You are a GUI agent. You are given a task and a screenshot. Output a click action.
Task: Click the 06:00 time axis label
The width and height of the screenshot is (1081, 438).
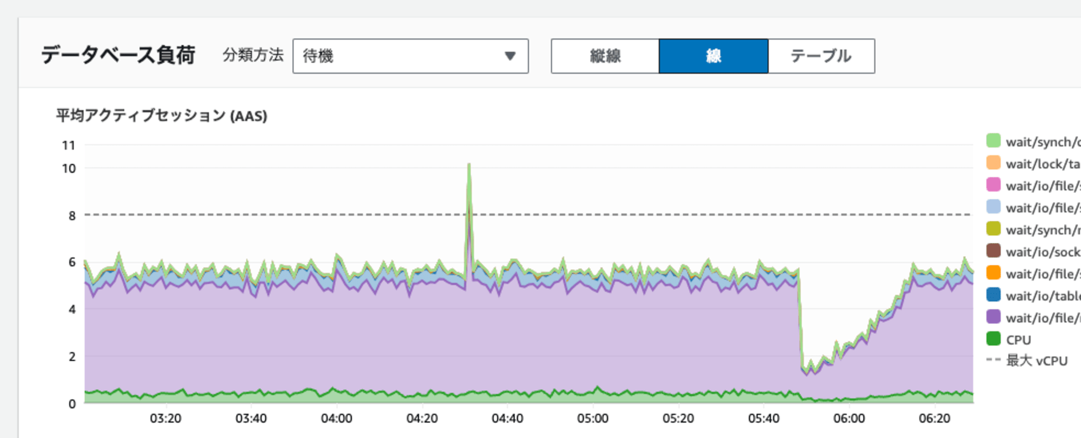point(849,419)
